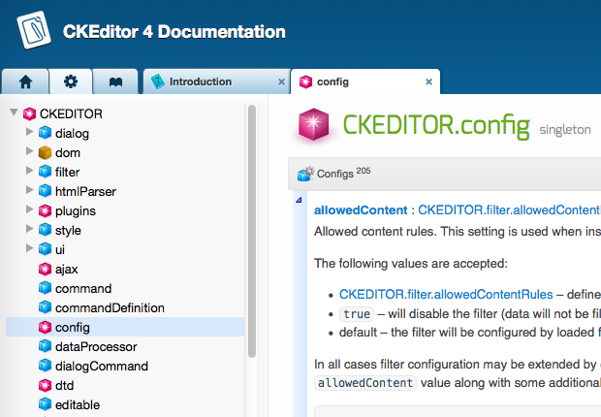Screen dimensions: 601x417
Task: Open command in the class tree
Action: pos(83,288)
